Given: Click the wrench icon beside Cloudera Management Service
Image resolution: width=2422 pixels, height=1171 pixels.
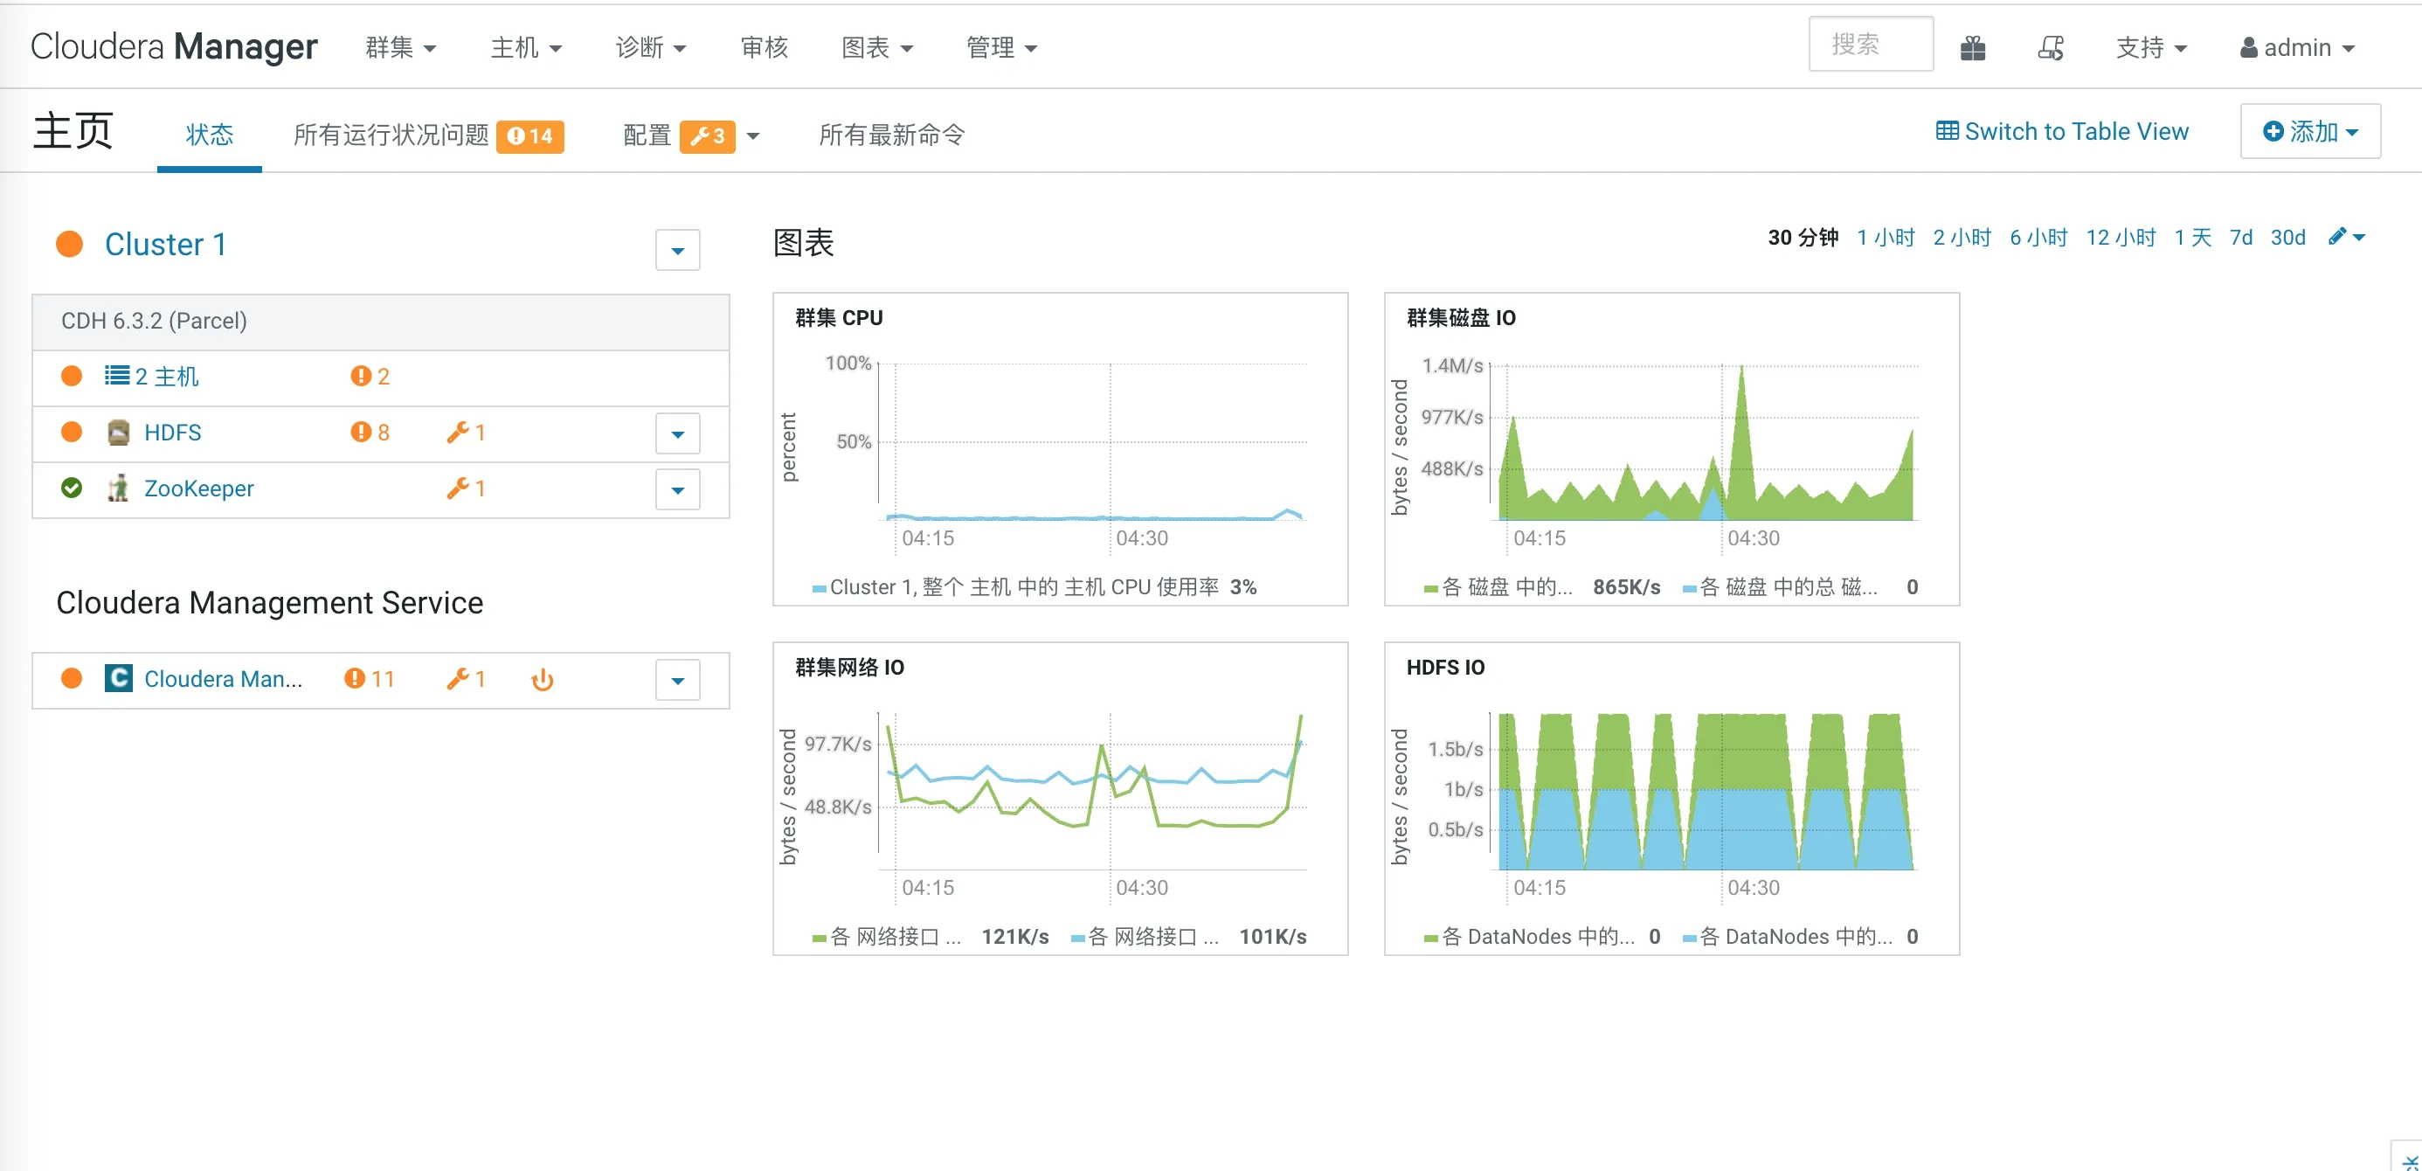Looking at the screenshot, I should pos(459,678).
